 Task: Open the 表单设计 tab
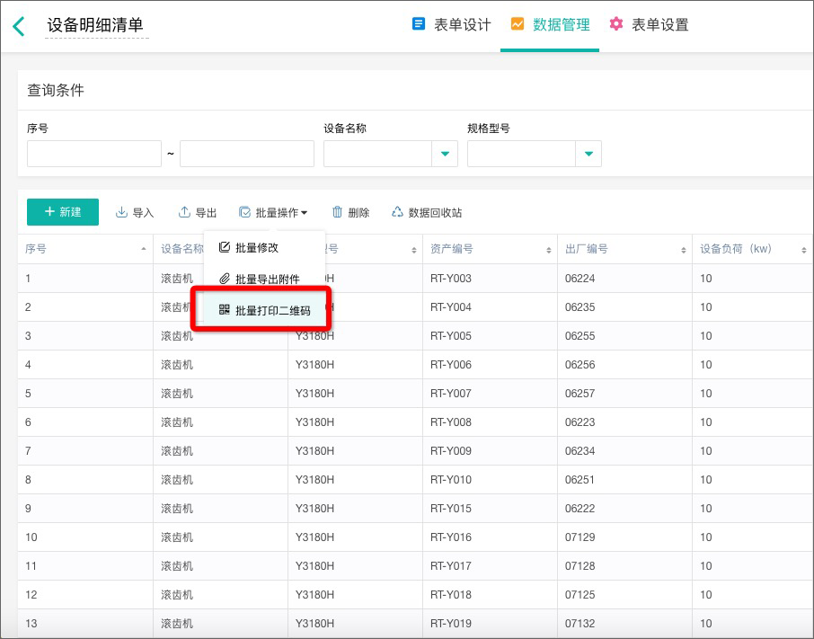[x=451, y=24]
